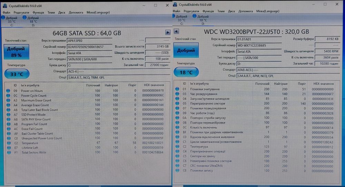Click the 18 °C temperature button in right window
Screen dimensions: 345x187
[x=186, y=72]
